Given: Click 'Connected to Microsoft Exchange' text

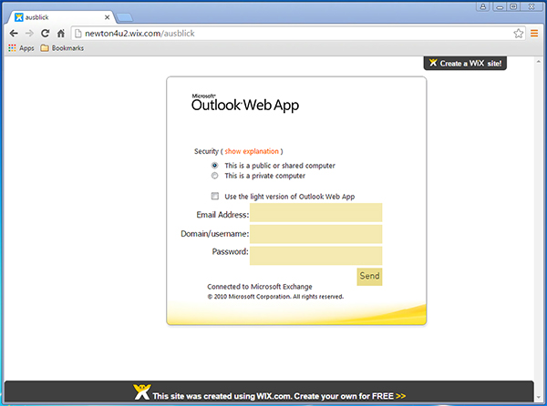Looking at the screenshot, I should (x=260, y=287).
